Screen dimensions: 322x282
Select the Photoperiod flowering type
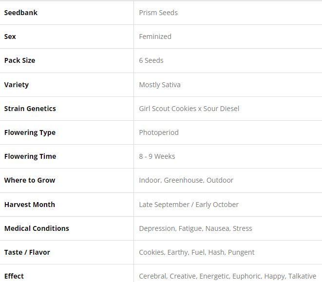pyautogui.click(x=159, y=132)
